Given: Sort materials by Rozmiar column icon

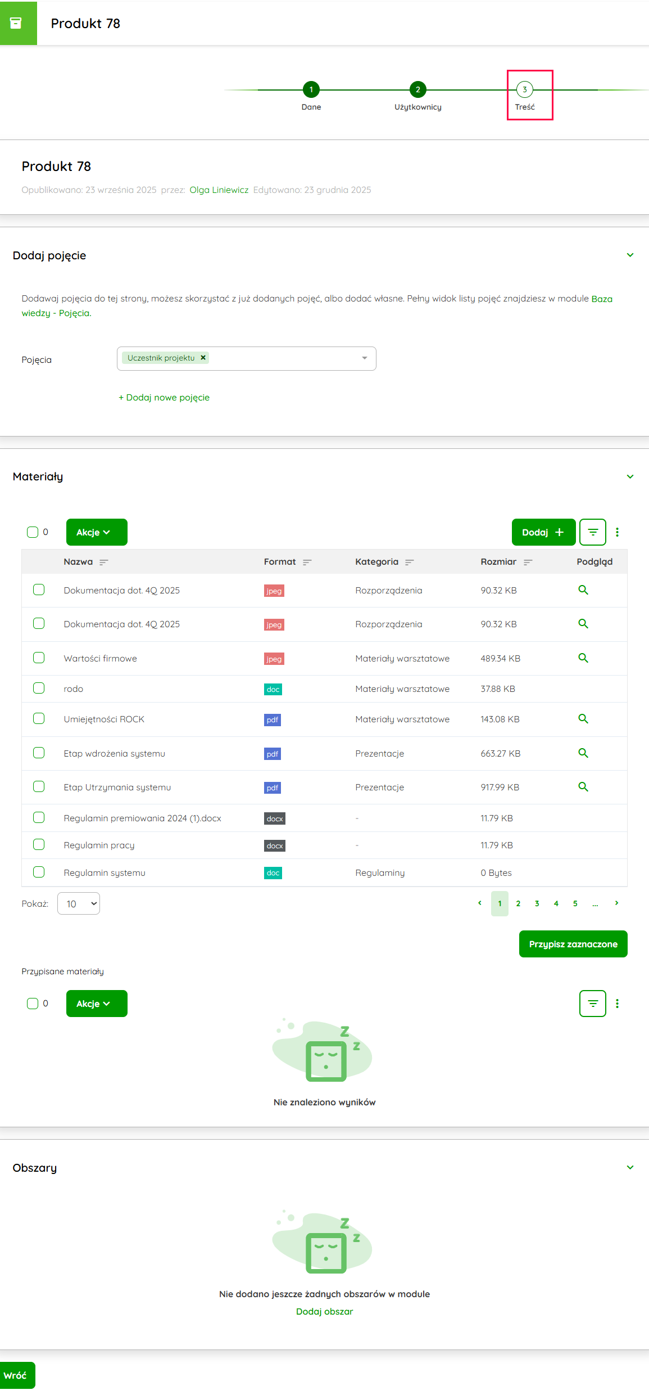Looking at the screenshot, I should 528,562.
